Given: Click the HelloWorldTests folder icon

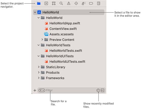Looking at the screenshot, I should tap(43, 45).
